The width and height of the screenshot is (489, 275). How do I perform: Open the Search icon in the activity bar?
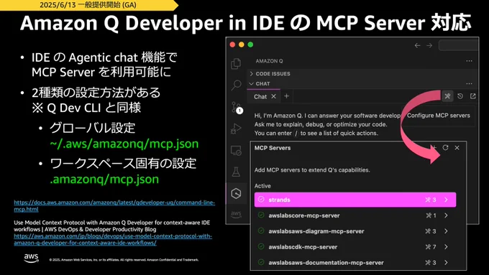tap(236, 85)
